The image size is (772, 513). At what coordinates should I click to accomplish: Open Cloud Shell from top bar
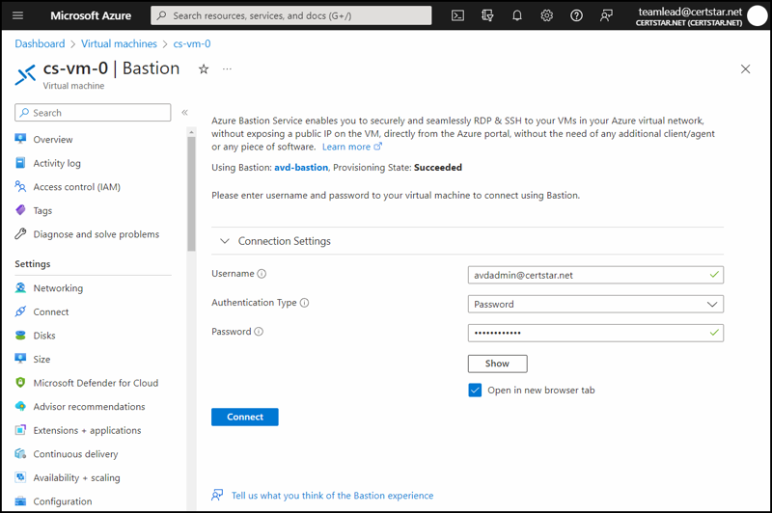click(x=458, y=15)
